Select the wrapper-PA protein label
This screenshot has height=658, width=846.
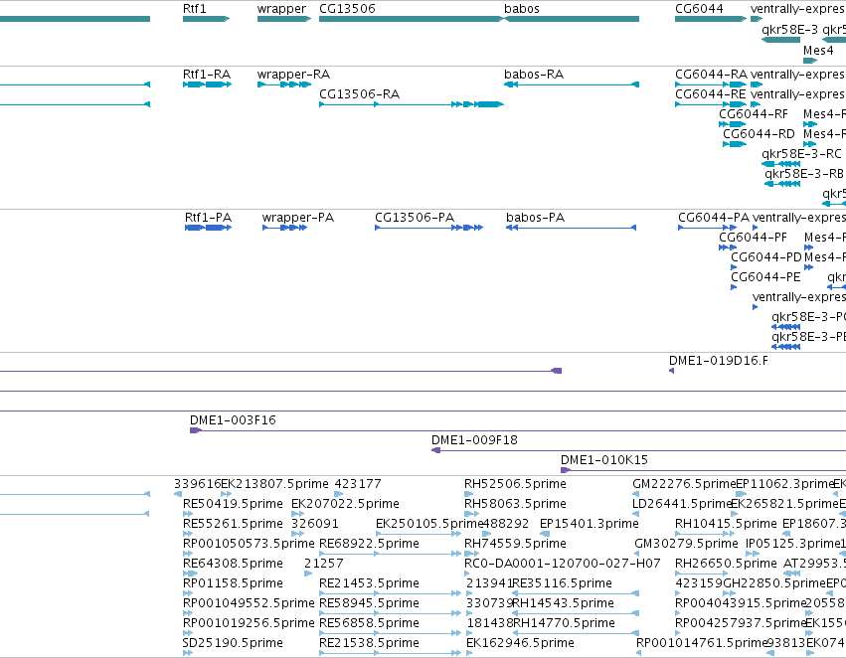pos(298,218)
